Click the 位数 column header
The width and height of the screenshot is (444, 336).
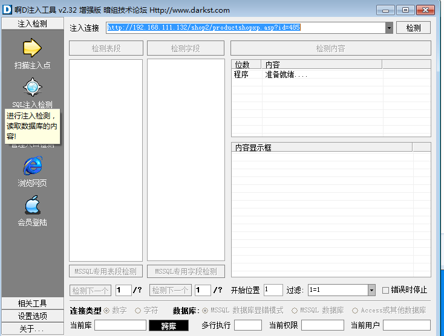pyautogui.click(x=246, y=65)
